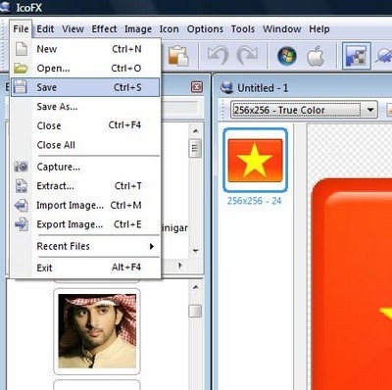Click upper list scroll down arrow
Screen dimensions: 392x390
[196, 251]
